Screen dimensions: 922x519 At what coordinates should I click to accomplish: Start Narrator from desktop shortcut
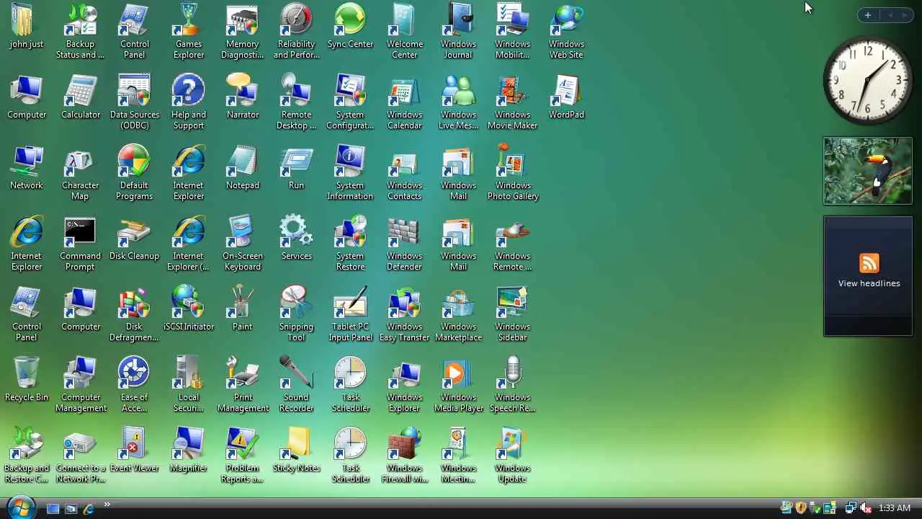point(243,97)
